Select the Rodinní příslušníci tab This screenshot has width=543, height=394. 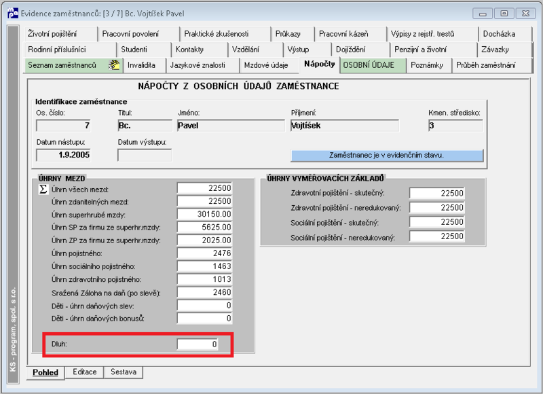pyautogui.click(x=57, y=50)
